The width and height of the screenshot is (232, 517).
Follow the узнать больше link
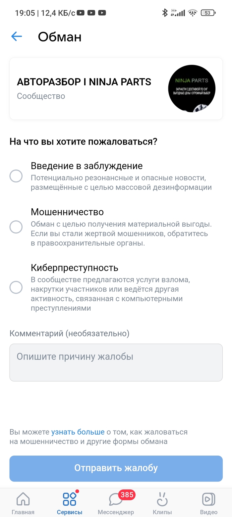tap(78, 432)
